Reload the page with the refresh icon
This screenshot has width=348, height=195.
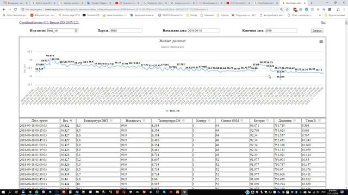[x=16, y=10]
